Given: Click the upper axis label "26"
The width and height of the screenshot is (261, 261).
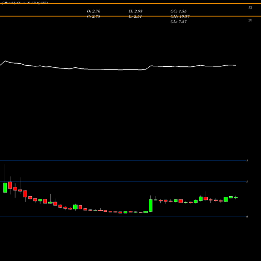Looking at the screenshot, I should (250, 20).
